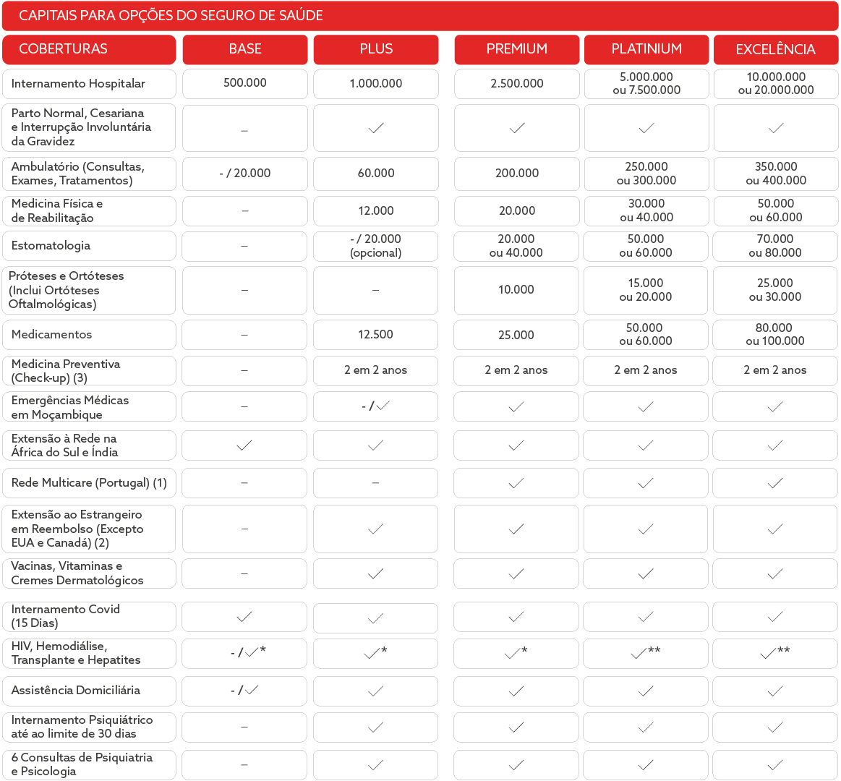
Task: Click the '- / ✓' PLUS Emergências Médicas cell
Action: 375,406
